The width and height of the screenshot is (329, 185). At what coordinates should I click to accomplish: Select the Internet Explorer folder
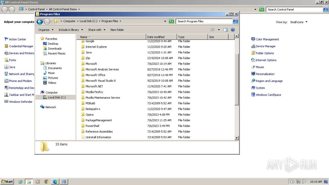pyautogui.click(x=96, y=47)
